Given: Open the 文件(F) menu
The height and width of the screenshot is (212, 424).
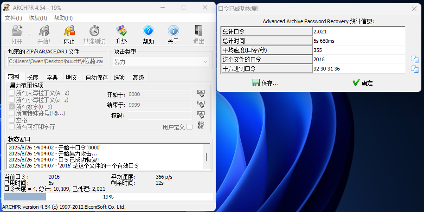Looking at the screenshot, I should point(13,18).
